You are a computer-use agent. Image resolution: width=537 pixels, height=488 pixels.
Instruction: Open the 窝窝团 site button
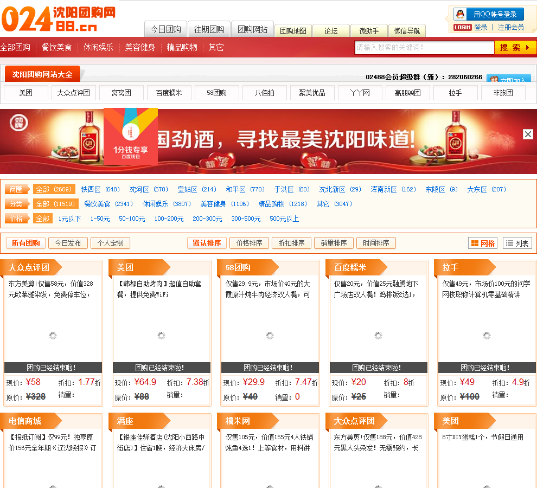[x=122, y=93]
